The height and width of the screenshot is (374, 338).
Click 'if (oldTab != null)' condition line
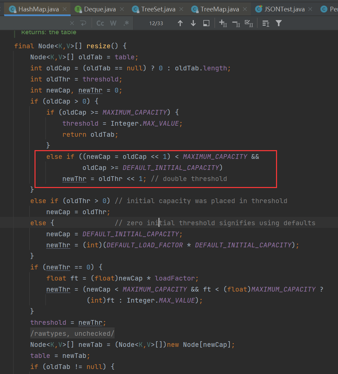point(72,367)
